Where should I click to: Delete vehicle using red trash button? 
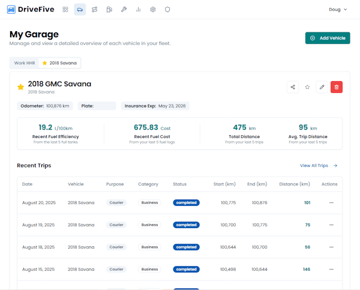coord(337,87)
